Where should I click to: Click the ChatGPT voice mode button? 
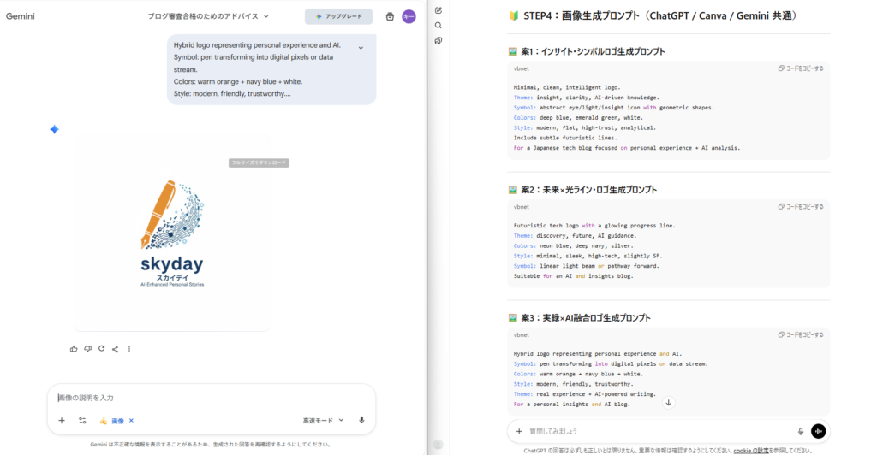tap(819, 431)
